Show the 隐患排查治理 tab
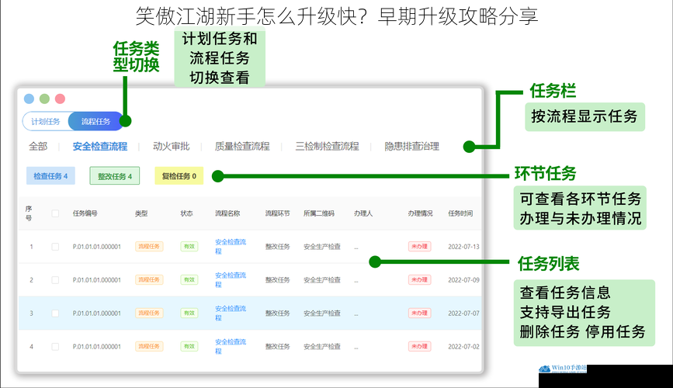 (411, 147)
